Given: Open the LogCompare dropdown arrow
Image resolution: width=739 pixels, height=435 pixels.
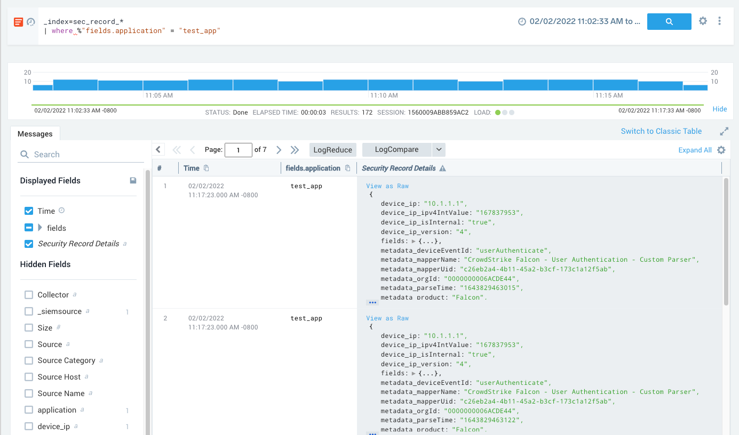Looking at the screenshot, I should 439,150.
